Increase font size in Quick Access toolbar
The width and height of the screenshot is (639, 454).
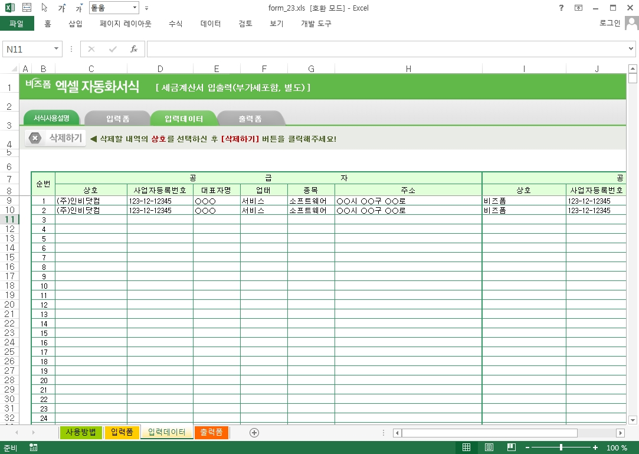click(x=62, y=8)
